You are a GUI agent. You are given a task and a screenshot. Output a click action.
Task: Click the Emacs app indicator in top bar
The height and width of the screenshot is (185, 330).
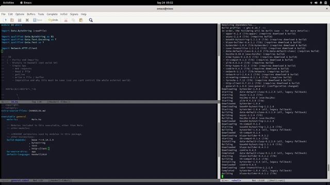26,3
